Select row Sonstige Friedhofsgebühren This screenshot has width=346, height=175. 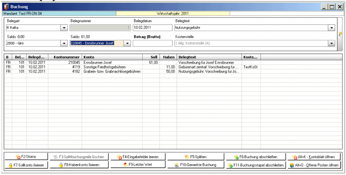pos(173,67)
